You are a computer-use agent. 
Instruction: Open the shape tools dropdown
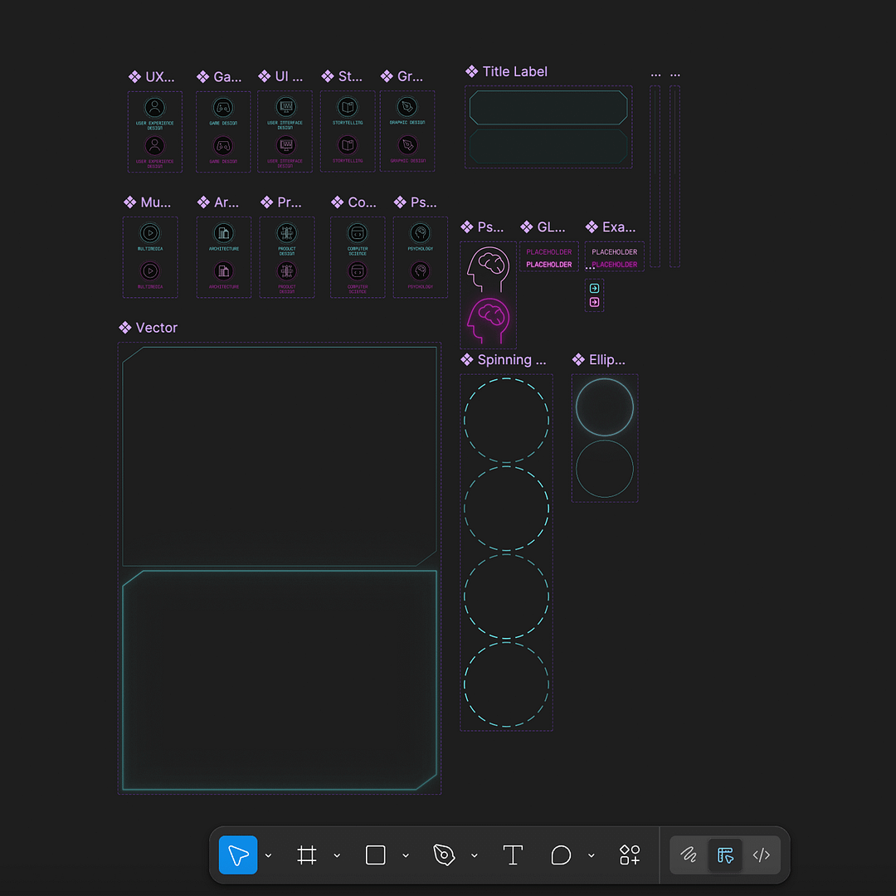tap(405, 855)
